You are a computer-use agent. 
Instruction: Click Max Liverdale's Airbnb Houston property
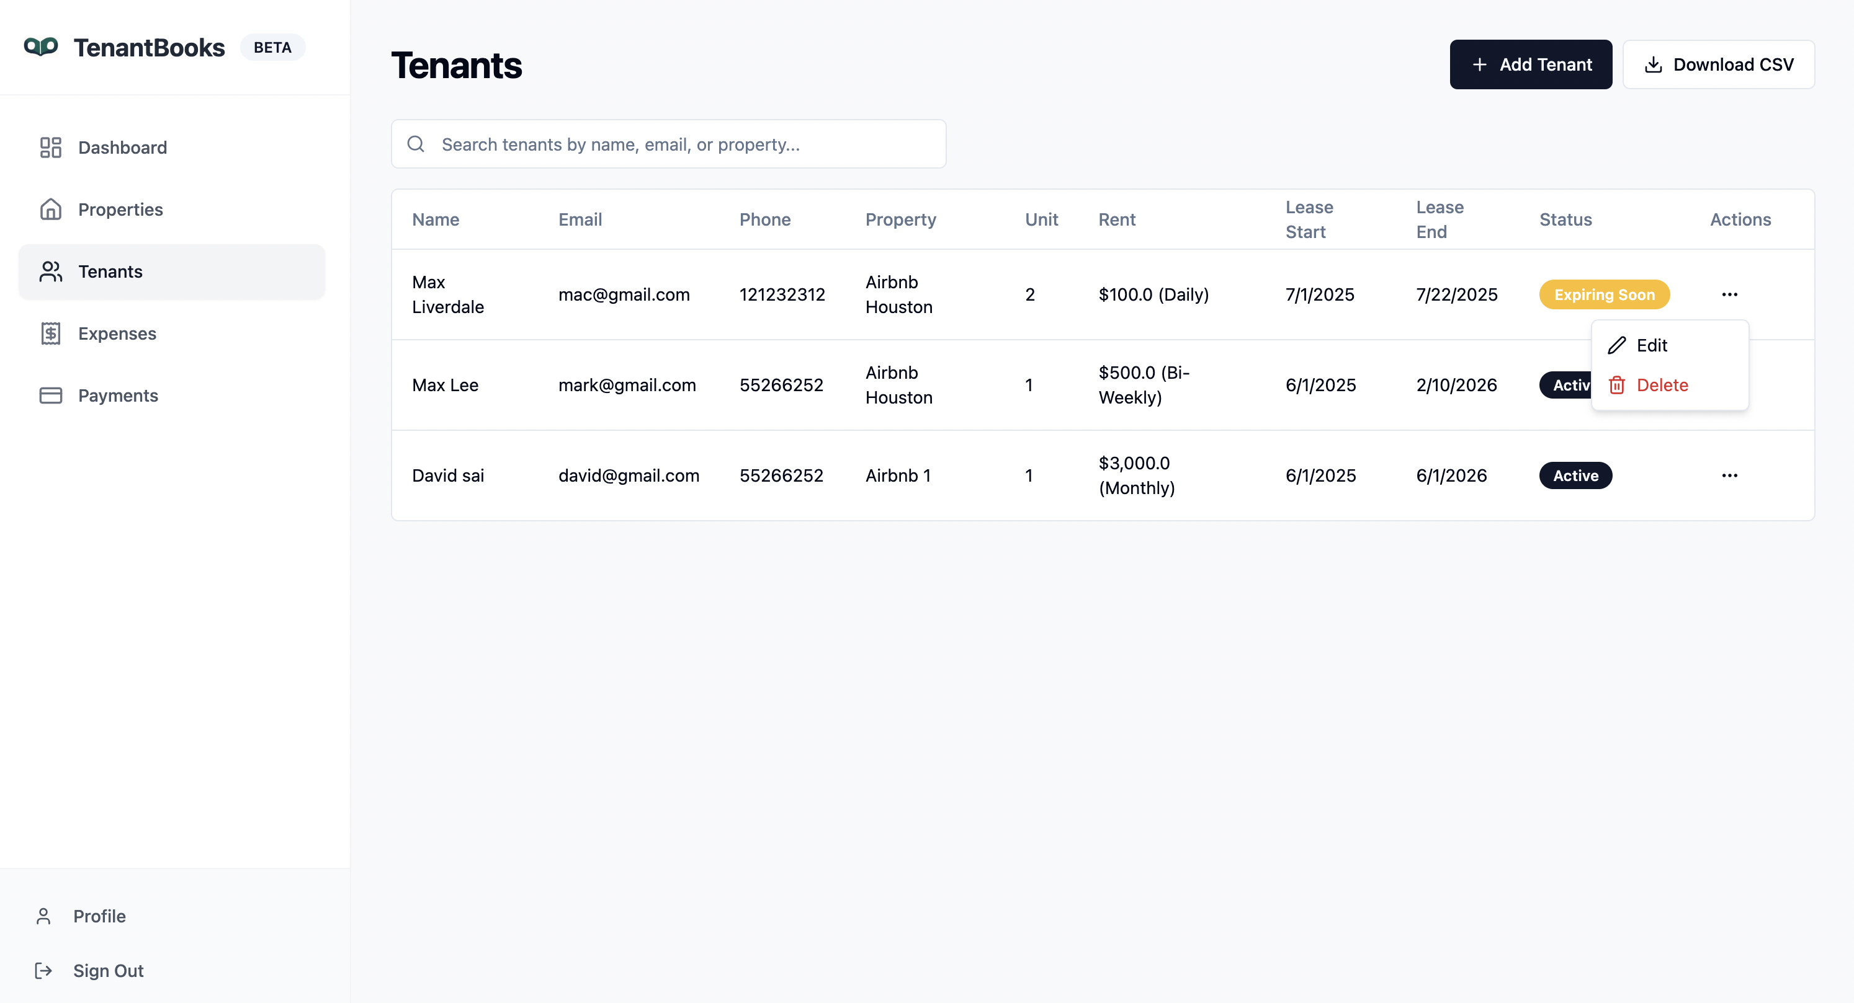[x=898, y=294]
